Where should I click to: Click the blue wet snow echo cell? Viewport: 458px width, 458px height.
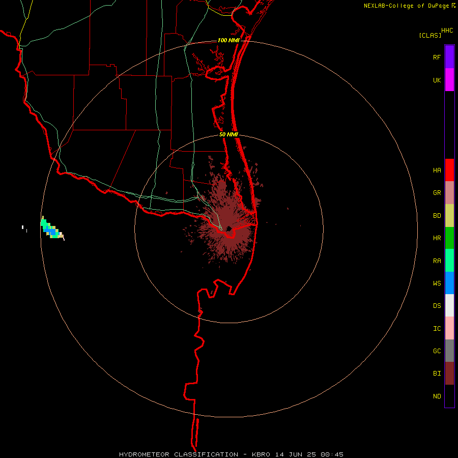click(50, 231)
